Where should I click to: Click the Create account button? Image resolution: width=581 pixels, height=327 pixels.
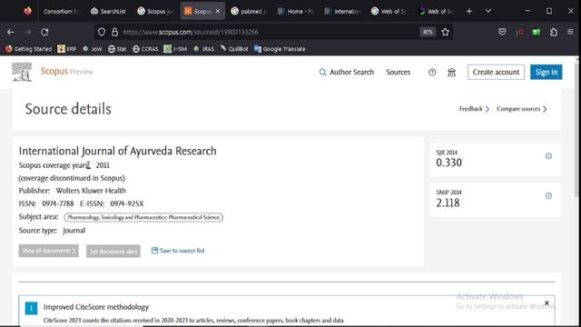coord(496,73)
